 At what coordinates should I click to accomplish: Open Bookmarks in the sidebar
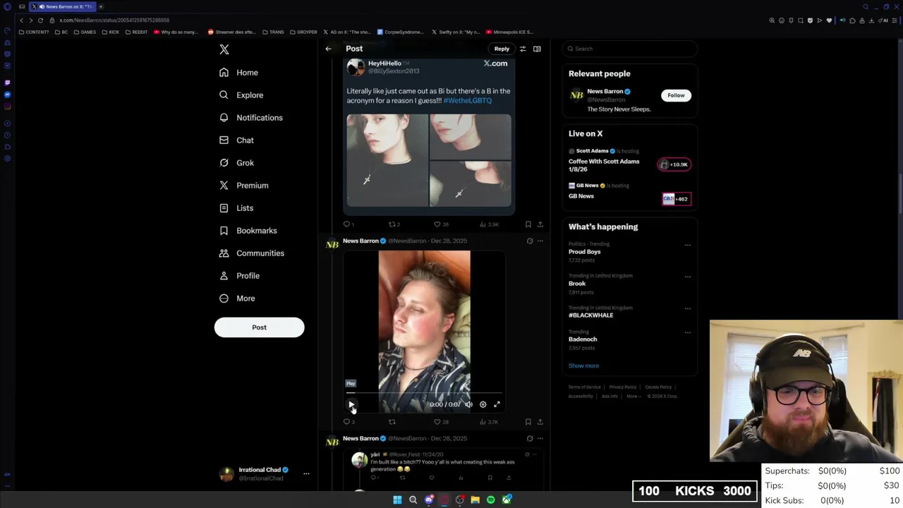[x=248, y=231]
